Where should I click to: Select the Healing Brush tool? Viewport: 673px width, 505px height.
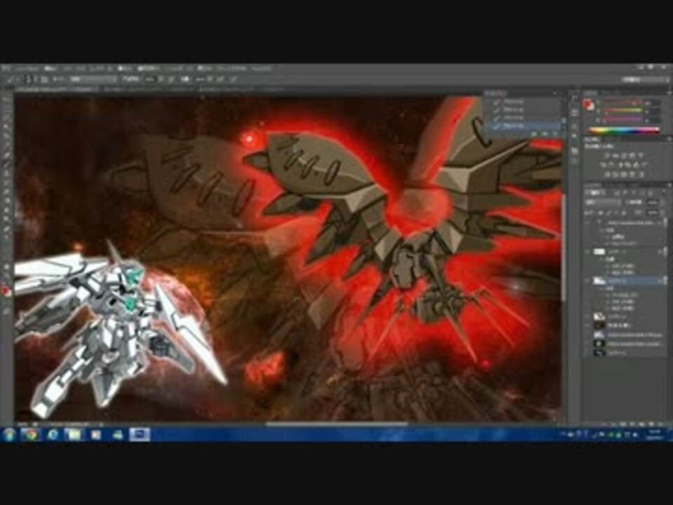tap(6, 156)
